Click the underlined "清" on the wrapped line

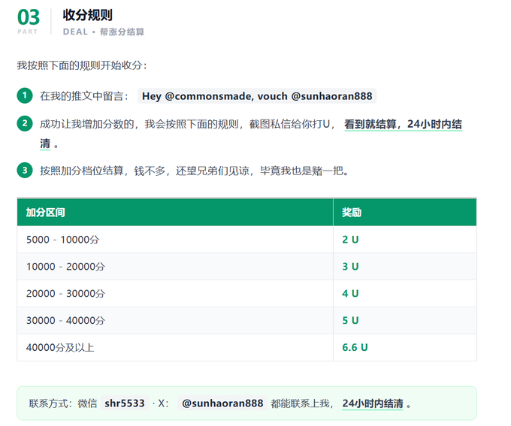click(45, 144)
